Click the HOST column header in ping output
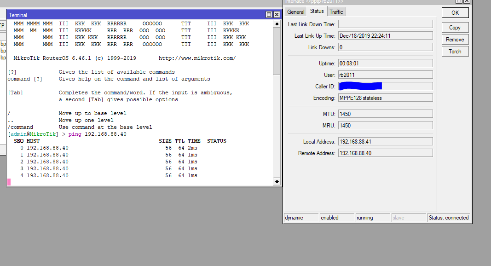This screenshot has height=266, width=491. tap(33, 141)
